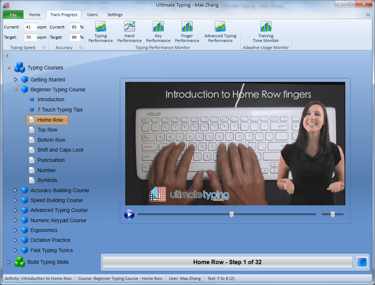Click the Dictation Practice cube icon

tap(25, 240)
